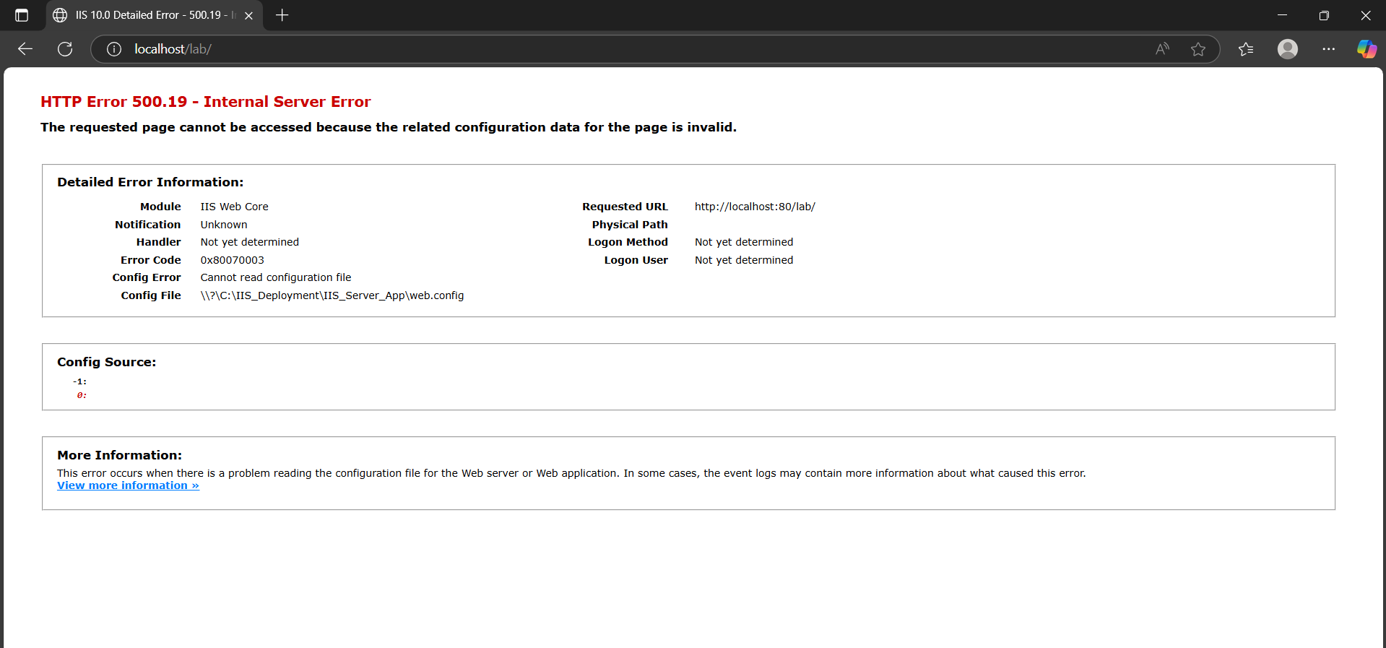Click the red '0:' config source line
The width and height of the screenshot is (1386, 648).
82,395
